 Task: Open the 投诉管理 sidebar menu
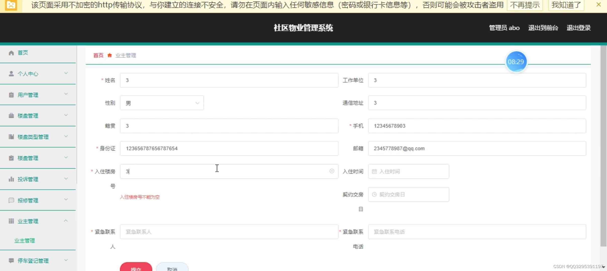pyautogui.click(x=38, y=179)
